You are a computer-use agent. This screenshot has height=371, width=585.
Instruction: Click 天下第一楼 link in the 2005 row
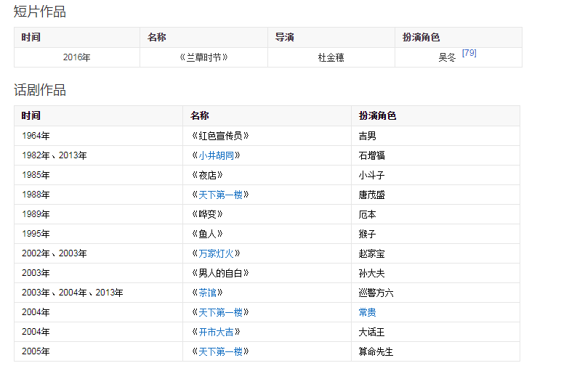tap(220, 351)
